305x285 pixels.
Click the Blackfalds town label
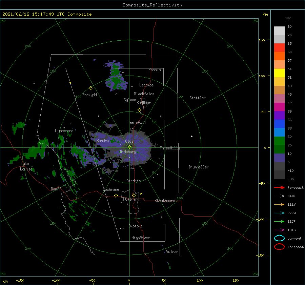pos(144,94)
